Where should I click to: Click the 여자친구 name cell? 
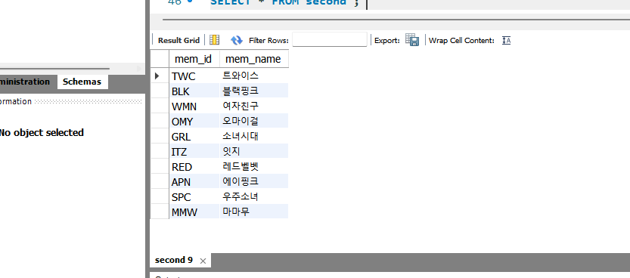click(254, 107)
